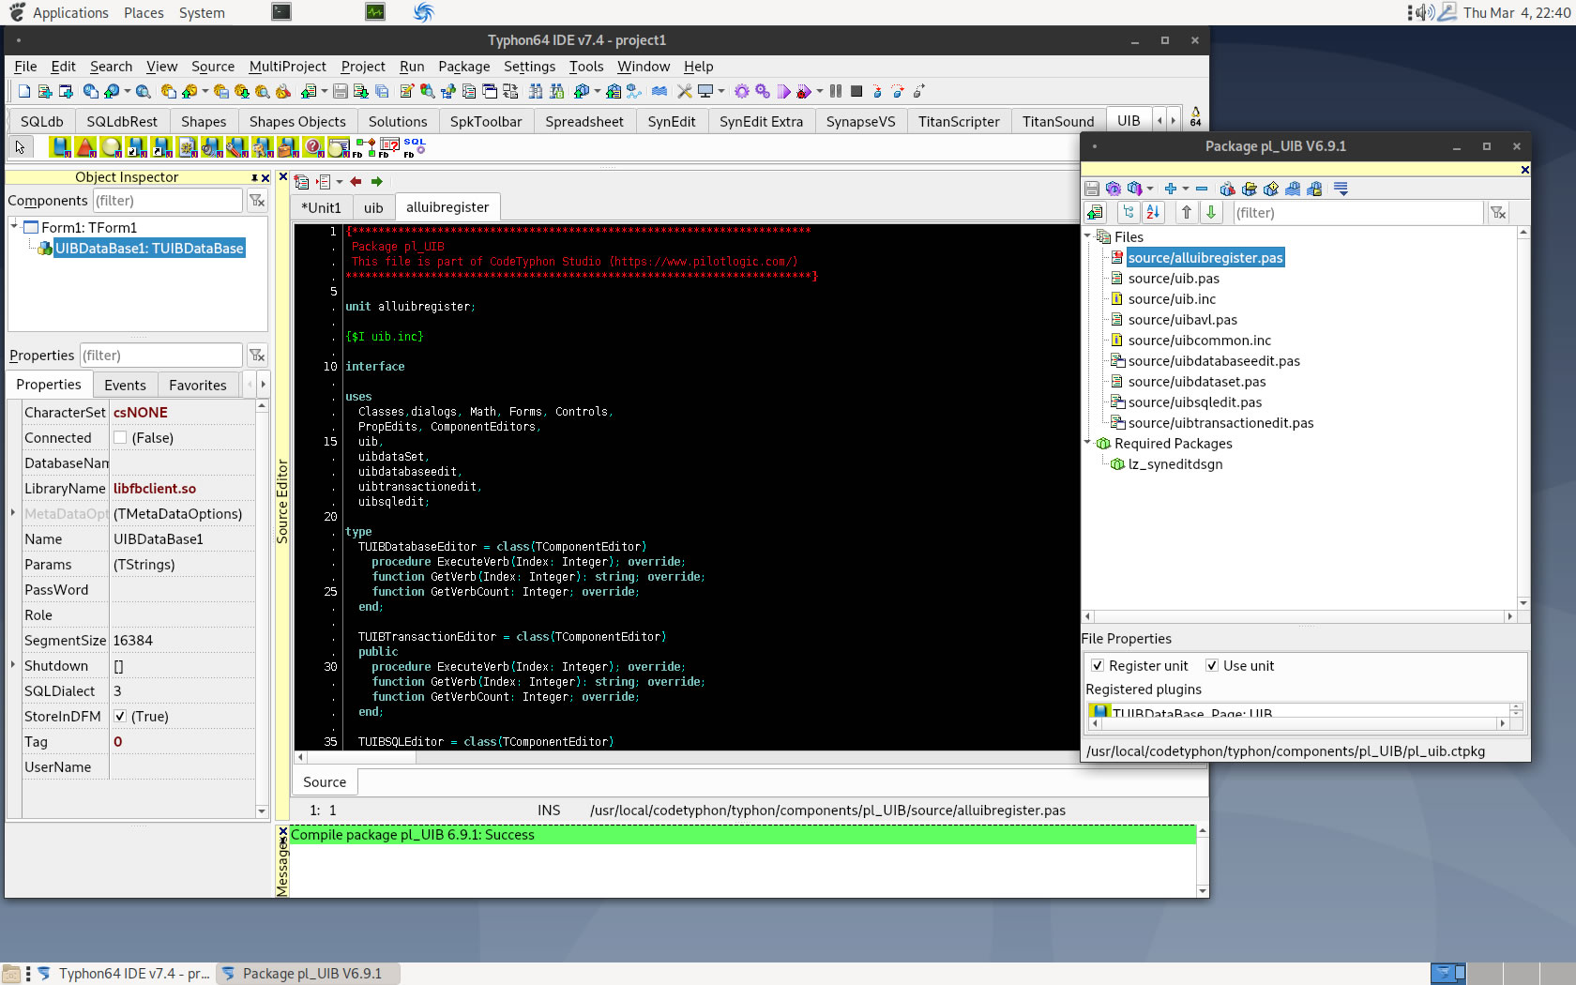1576x985 pixels.
Task: Jump back with red arrow in Source Editor
Action: pyautogui.click(x=356, y=182)
